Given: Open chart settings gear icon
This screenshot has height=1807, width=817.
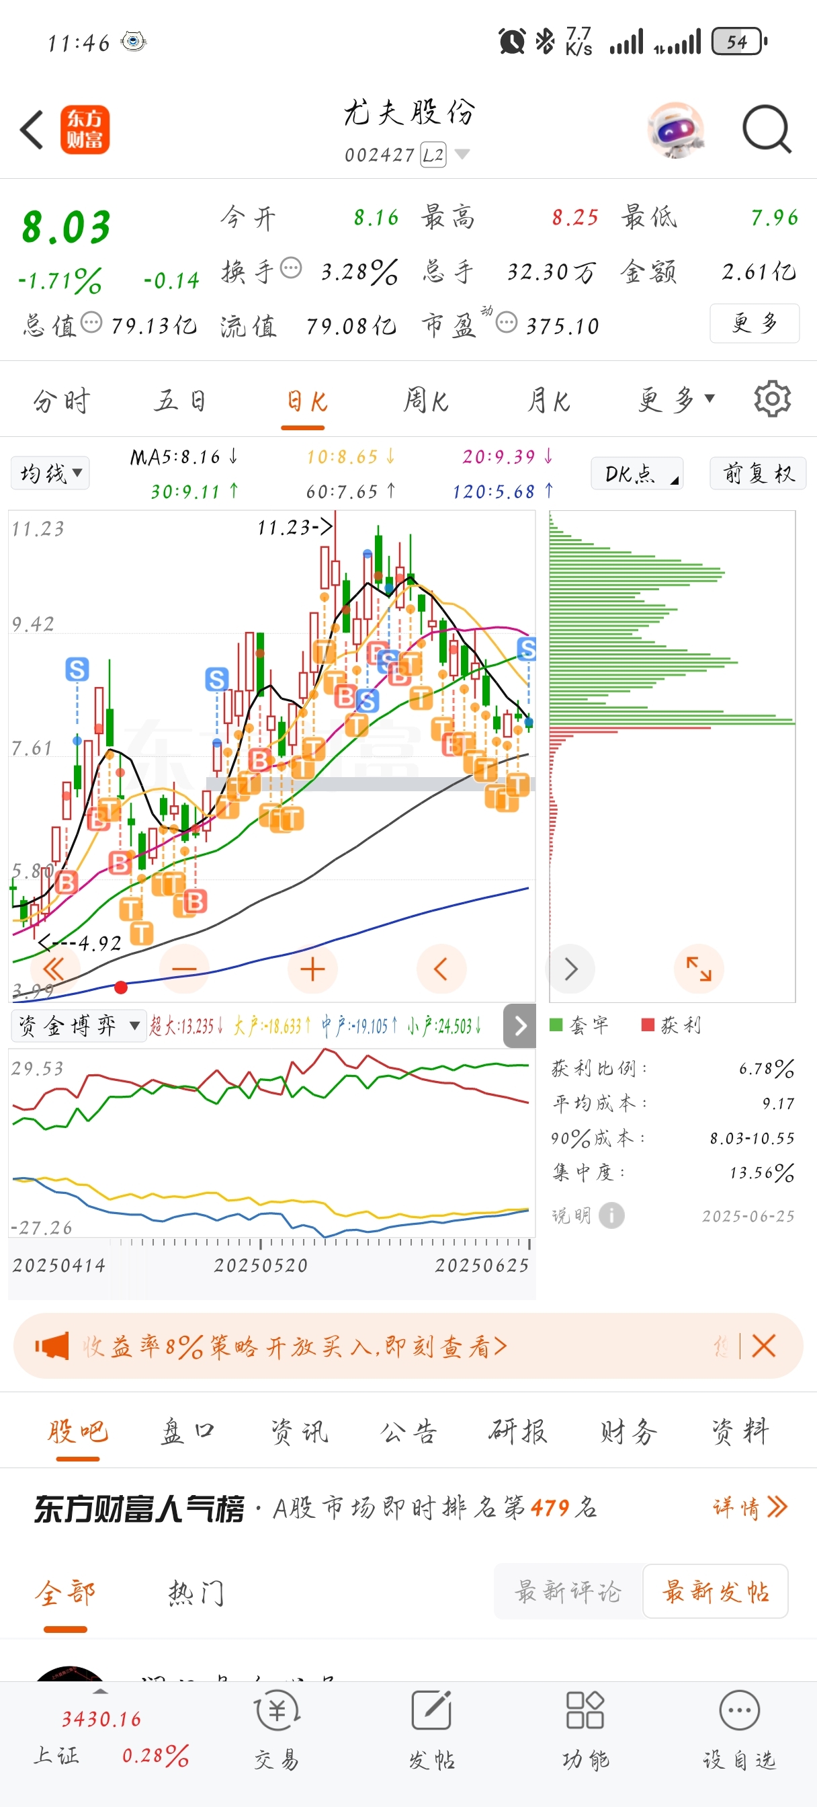Looking at the screenshot, I should 772,399.
